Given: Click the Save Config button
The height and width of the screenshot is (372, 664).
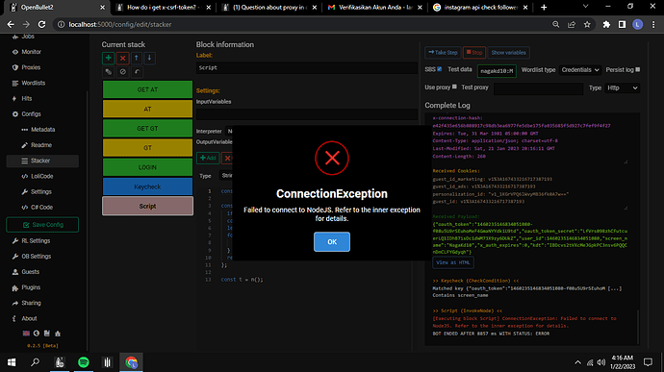Looking at the screenshot, I should pyautogui.click(x=42, y=225).
